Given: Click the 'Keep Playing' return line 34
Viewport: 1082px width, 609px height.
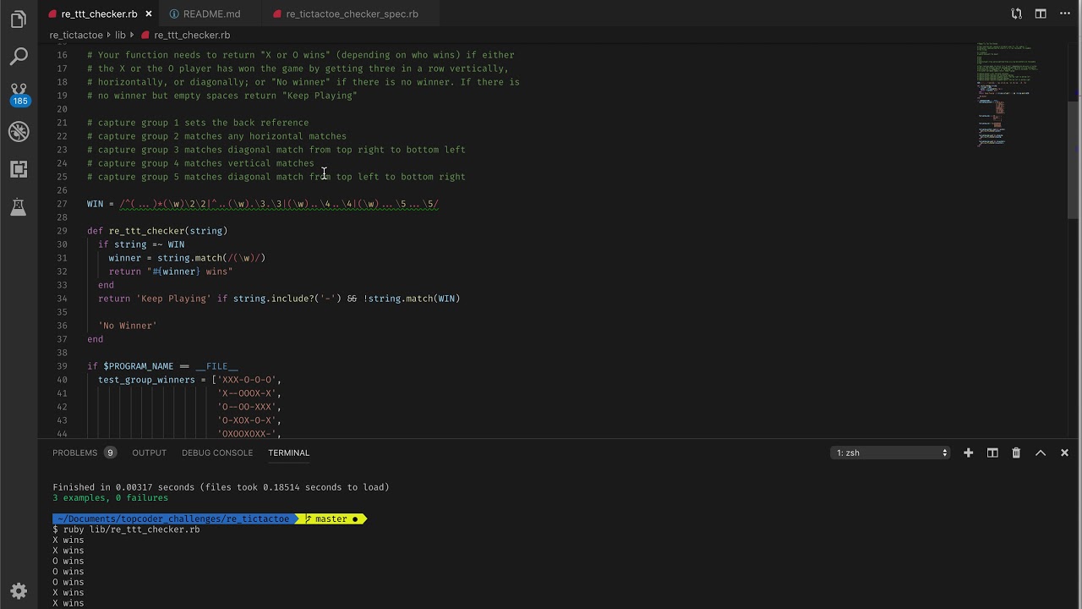Looking at the screenshot, I should [279, 299].
